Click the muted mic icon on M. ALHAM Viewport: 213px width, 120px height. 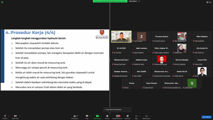(113, 53)
